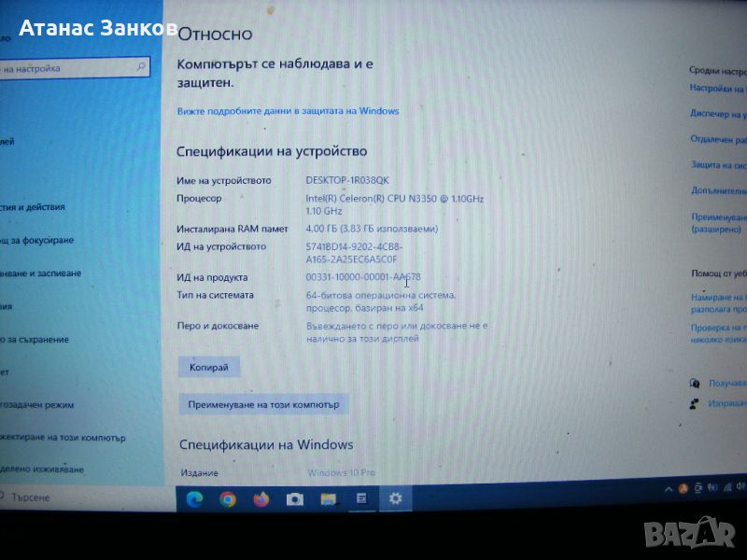Click the Перо и докосване label
Viewport: 747px width, 560px height.
coord(218,326)
